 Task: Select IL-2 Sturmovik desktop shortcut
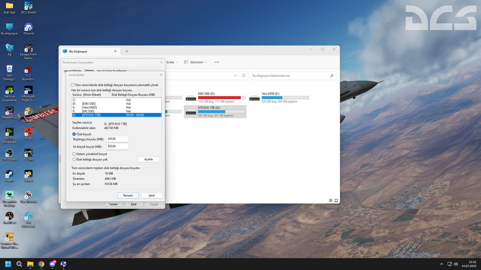(x=28, y=73)
